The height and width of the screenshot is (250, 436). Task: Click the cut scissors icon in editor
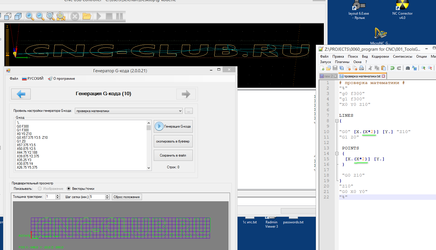click(x=370, y=68)
